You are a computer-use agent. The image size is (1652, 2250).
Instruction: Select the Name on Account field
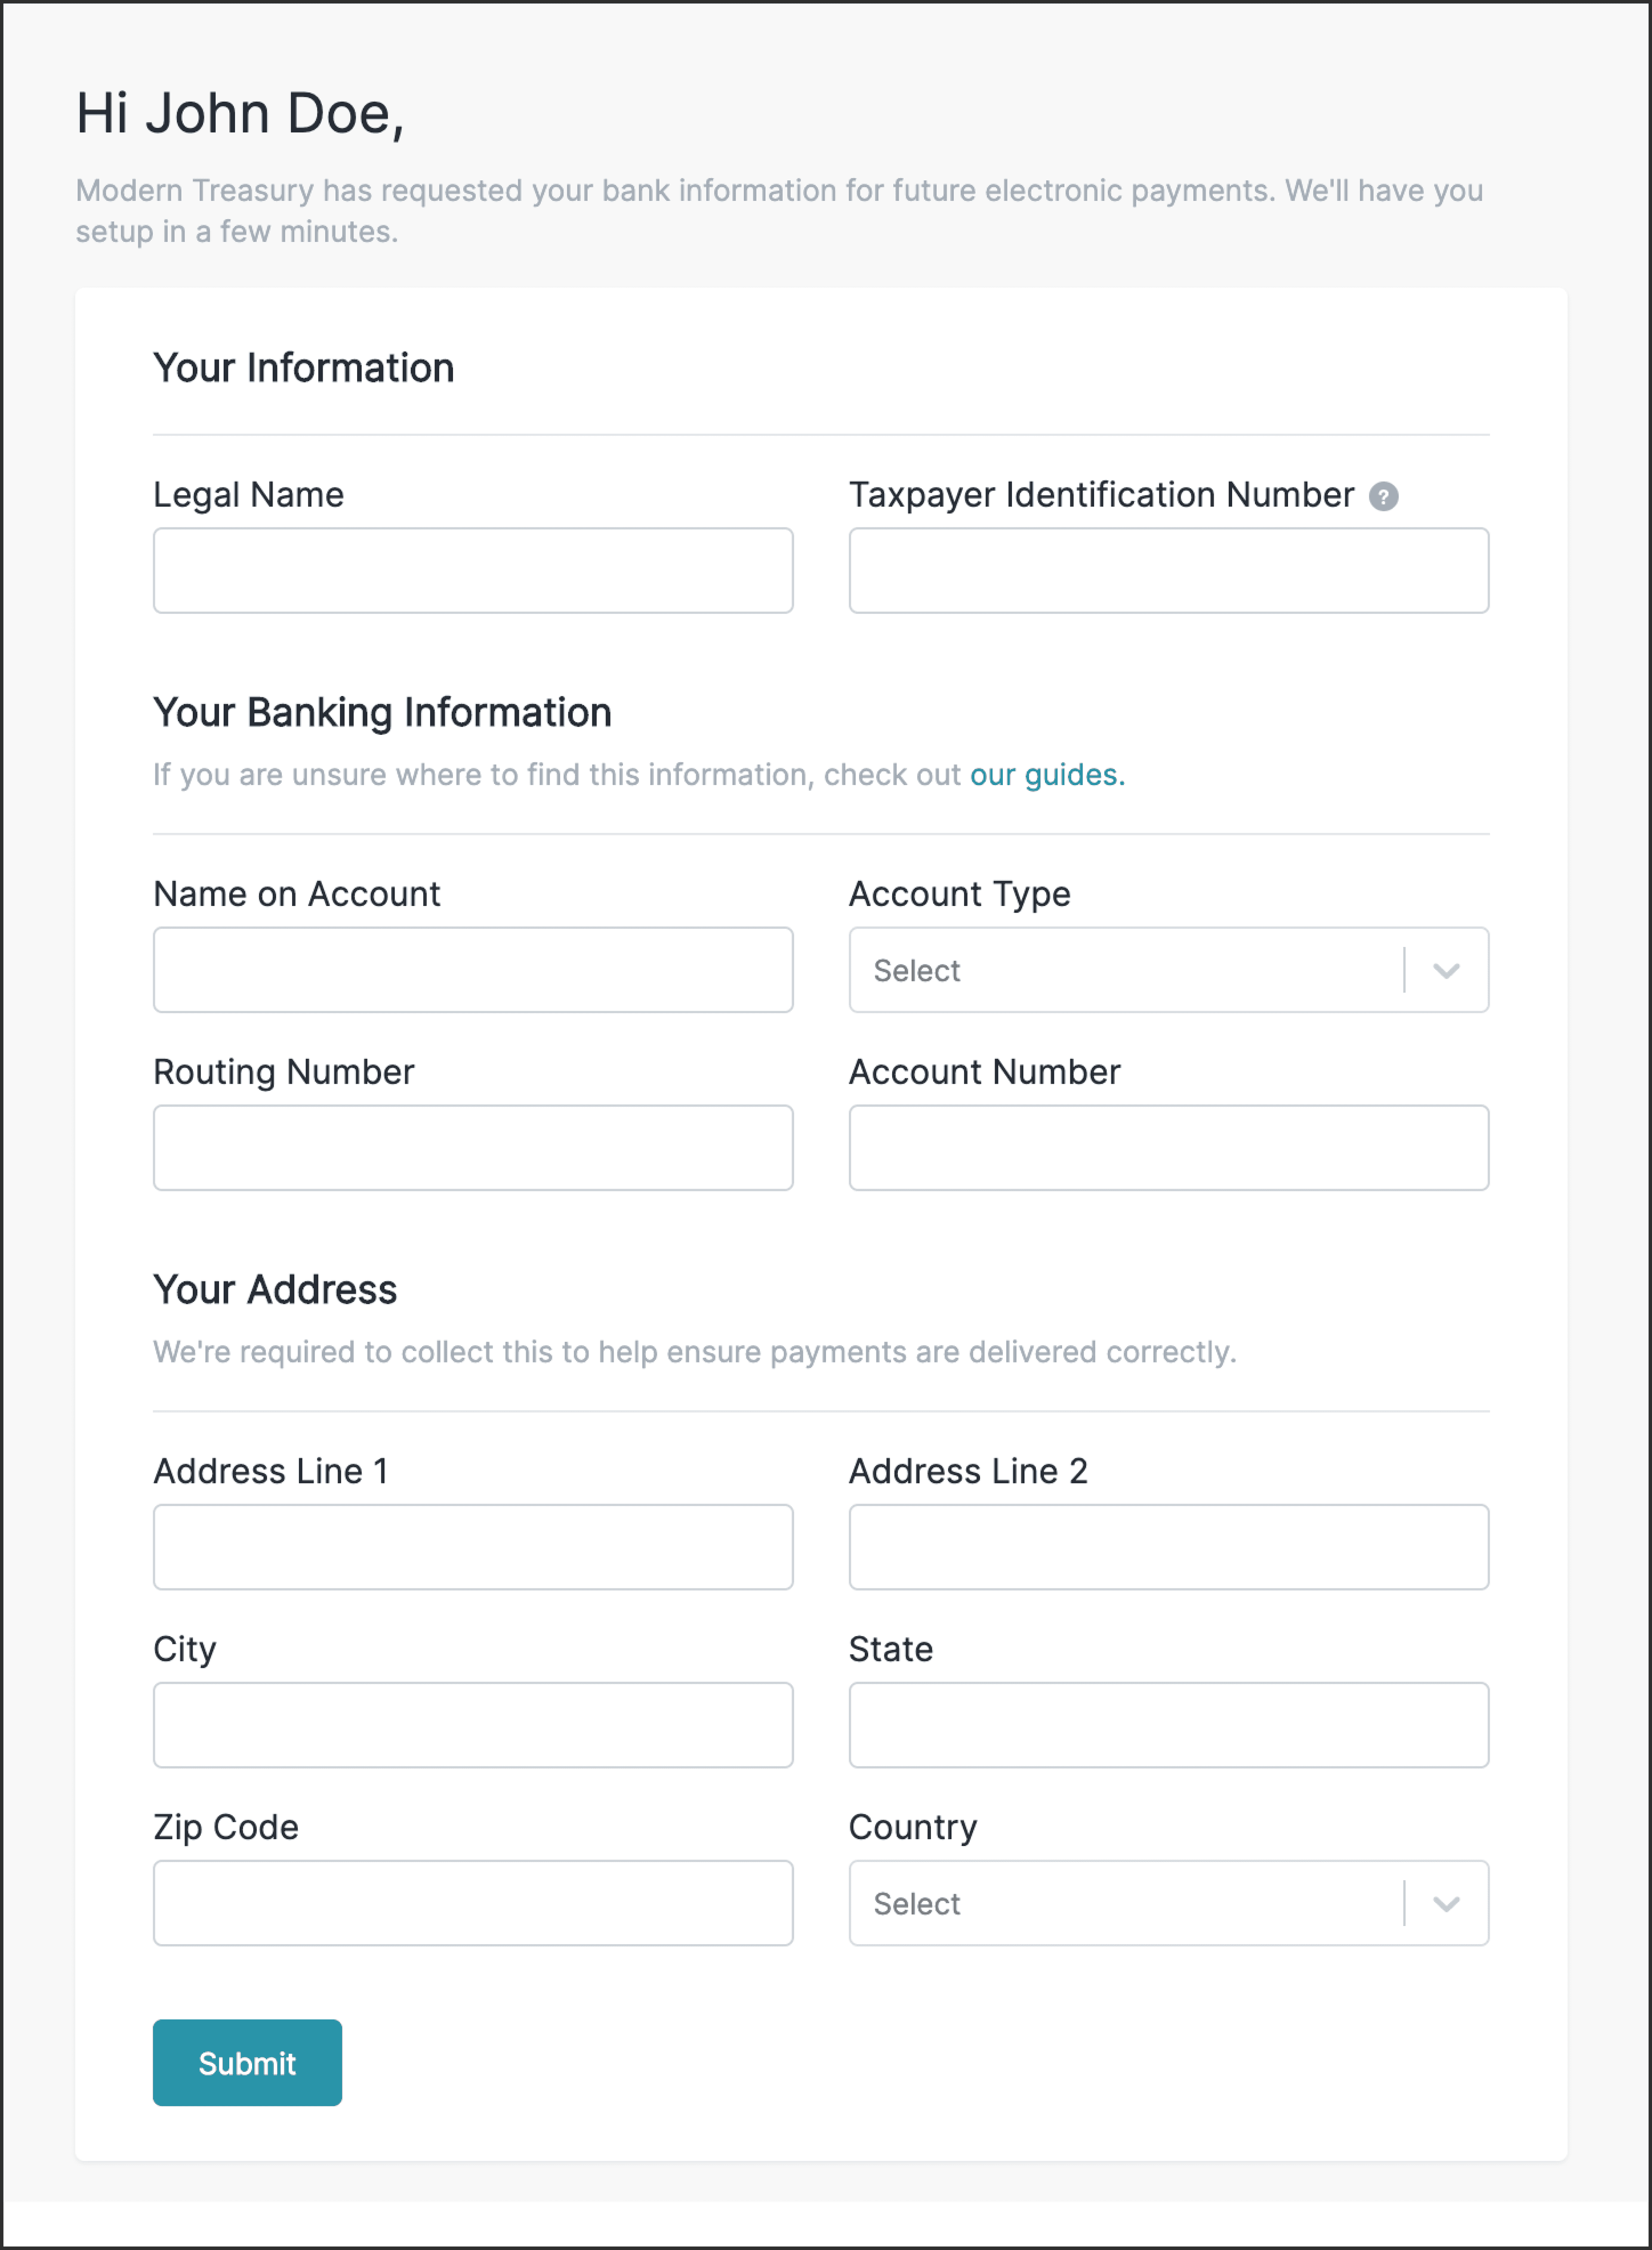pyautogui.click(x=473, y=970)
